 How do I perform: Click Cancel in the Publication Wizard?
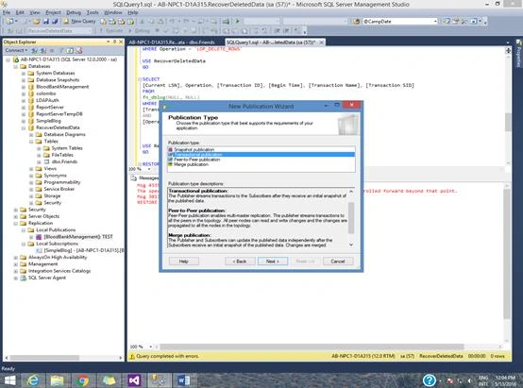[338, 261]
